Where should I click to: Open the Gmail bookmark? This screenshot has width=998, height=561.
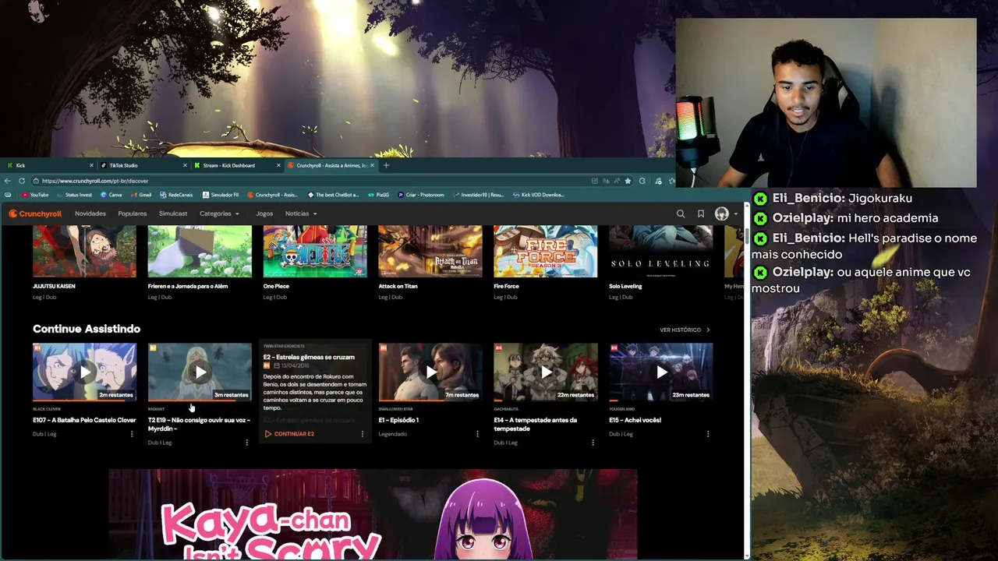coord(141,195)
